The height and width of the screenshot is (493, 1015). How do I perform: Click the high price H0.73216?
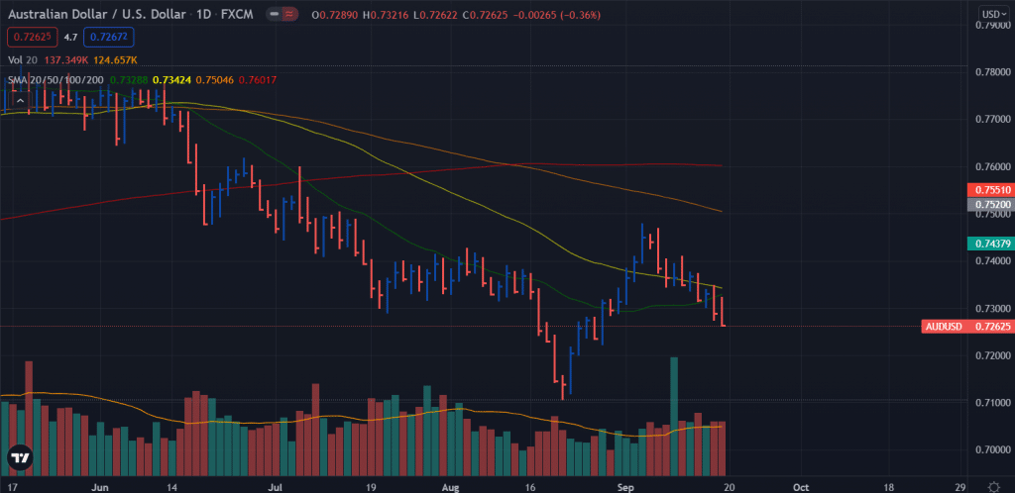click(388, 14)
